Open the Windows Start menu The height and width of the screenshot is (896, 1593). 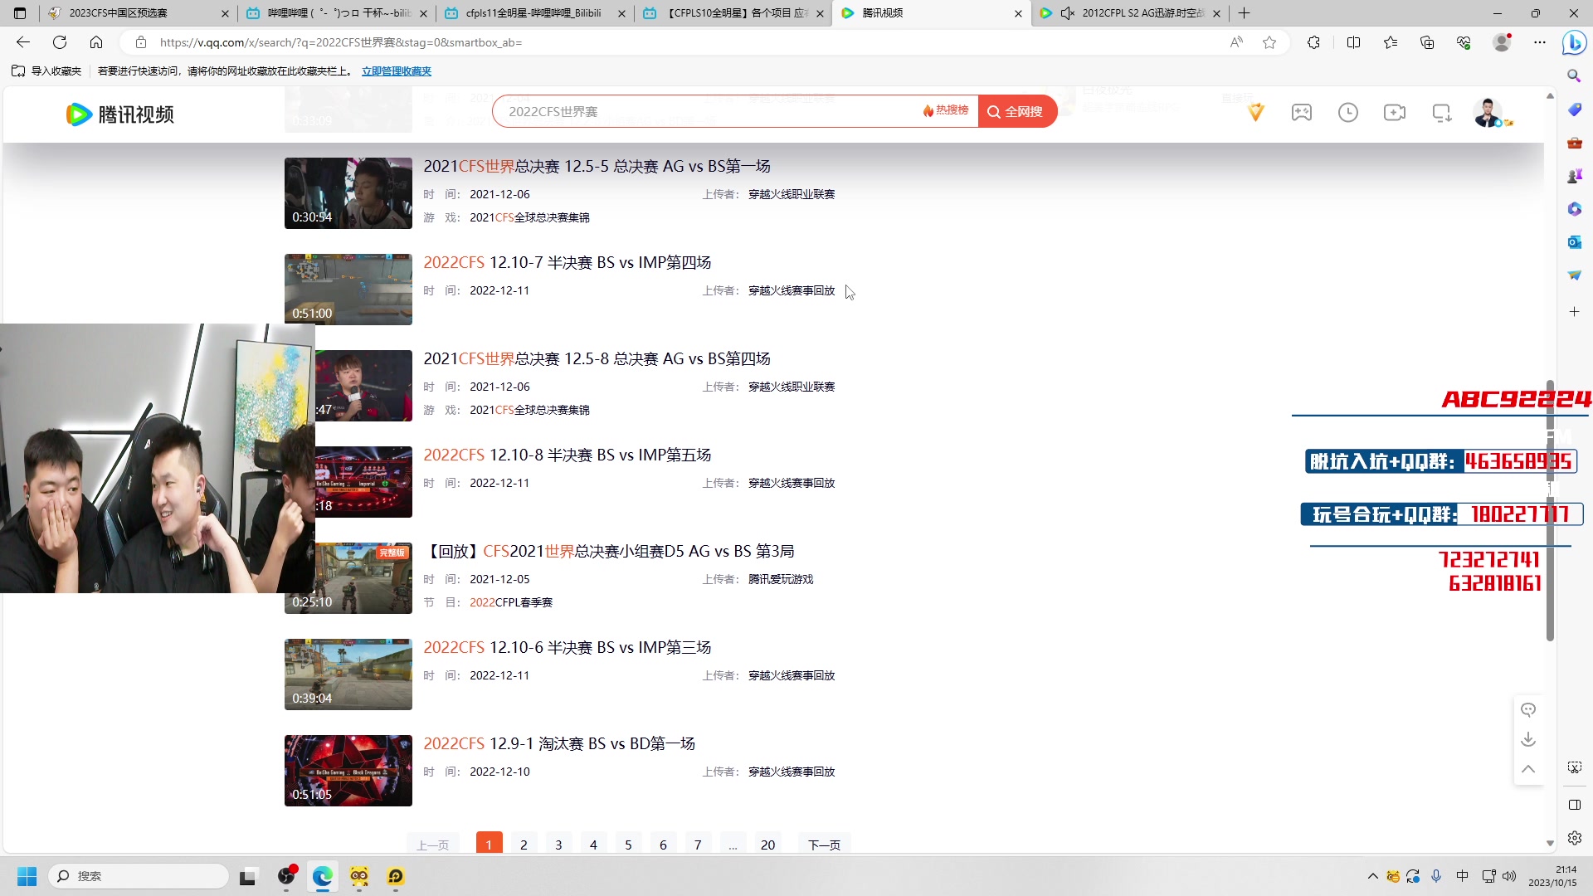click(27, 876)
